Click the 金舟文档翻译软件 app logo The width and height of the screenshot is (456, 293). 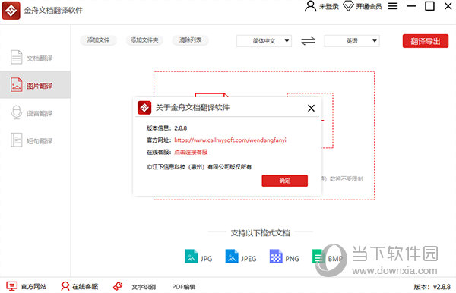(x=11, y=11)
